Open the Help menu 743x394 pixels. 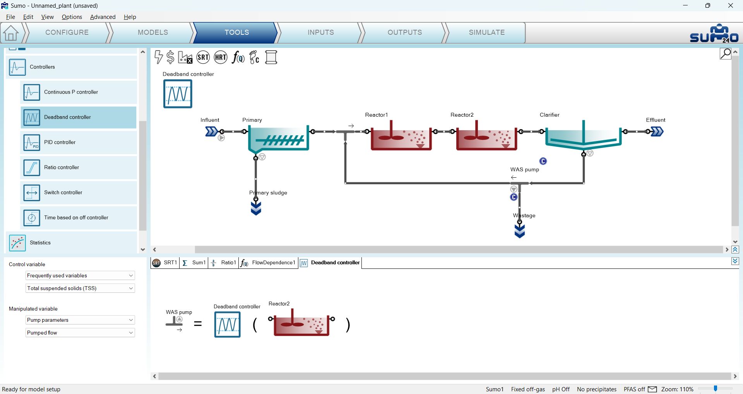[x=130, y=17]
